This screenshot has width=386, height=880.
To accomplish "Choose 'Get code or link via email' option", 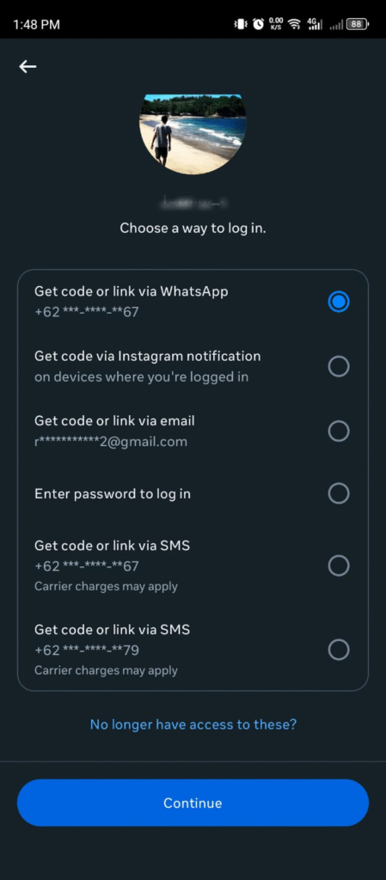I will point(193,431).
